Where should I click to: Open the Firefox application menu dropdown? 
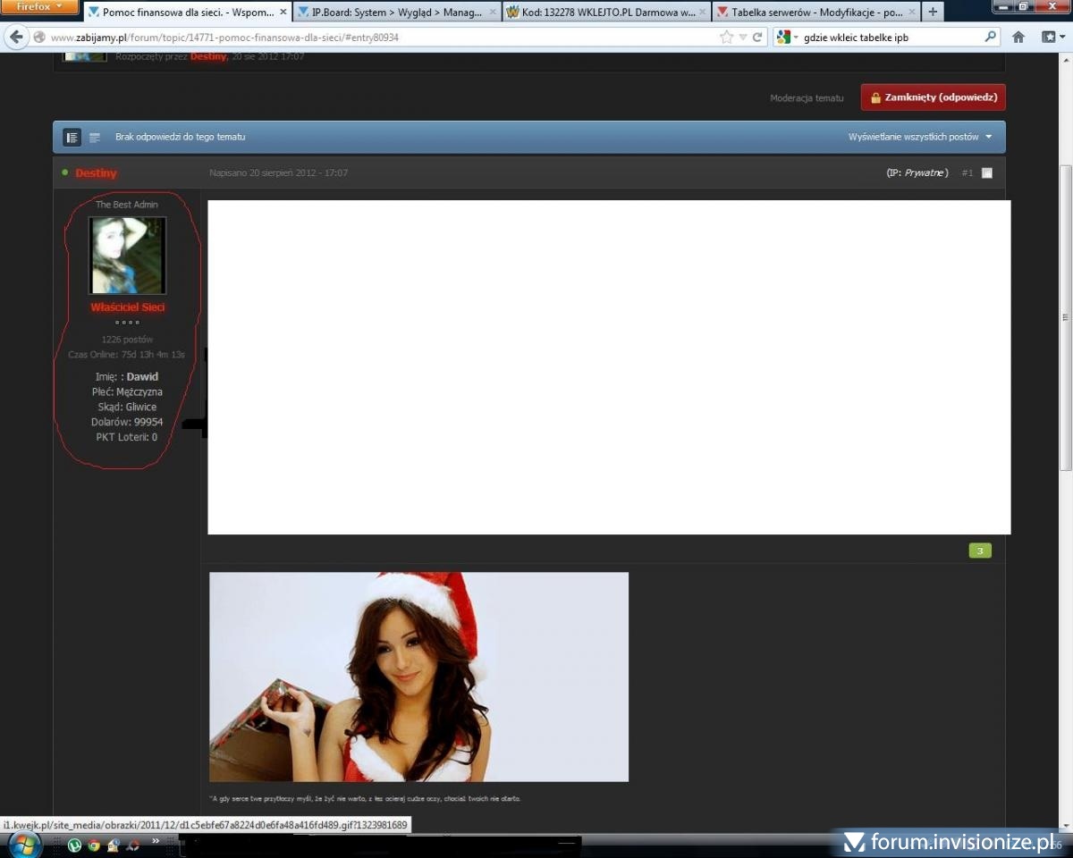click(x=40, y=6)
